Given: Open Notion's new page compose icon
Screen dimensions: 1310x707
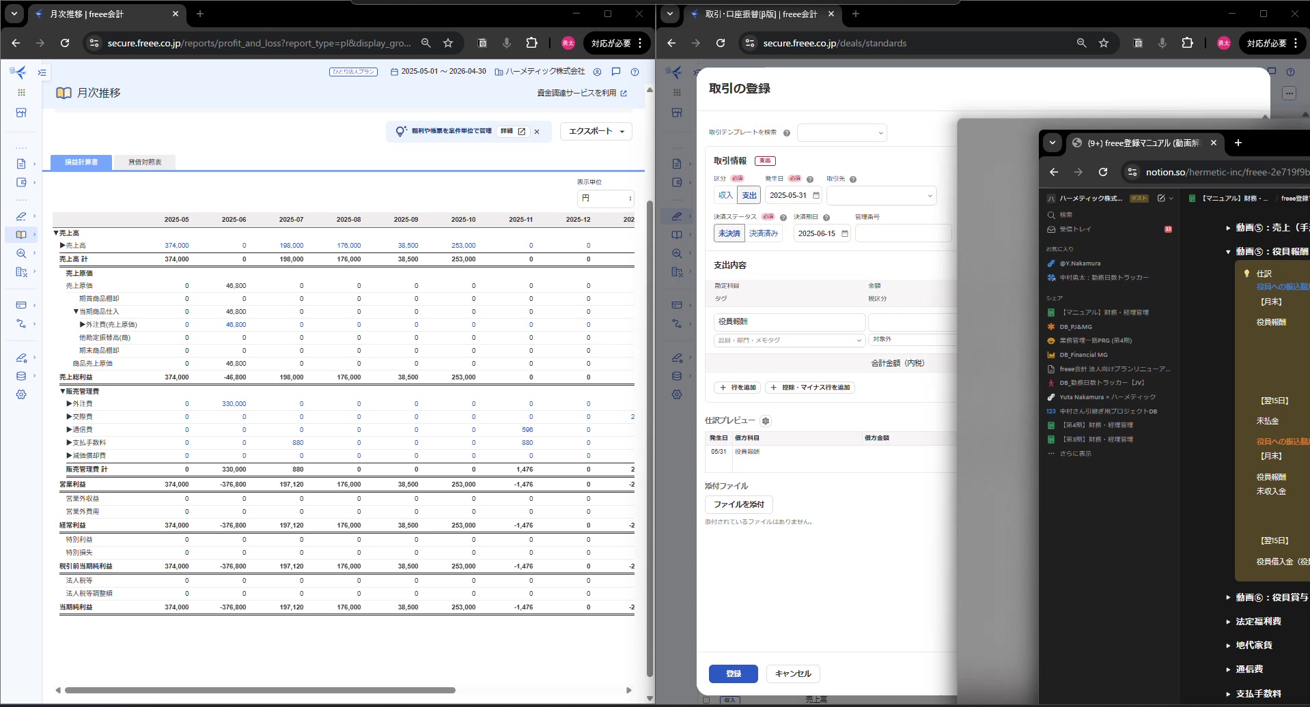Looking at the screenshot, I should 1160,199.
